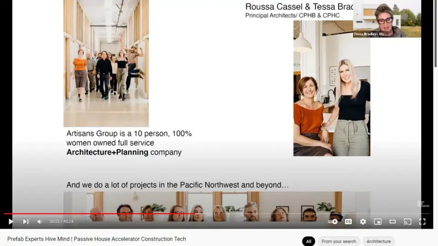438x246 pixels.
Task: Toggle the autoplay switch
Action: pyautogui.click(x=334, y=221)
